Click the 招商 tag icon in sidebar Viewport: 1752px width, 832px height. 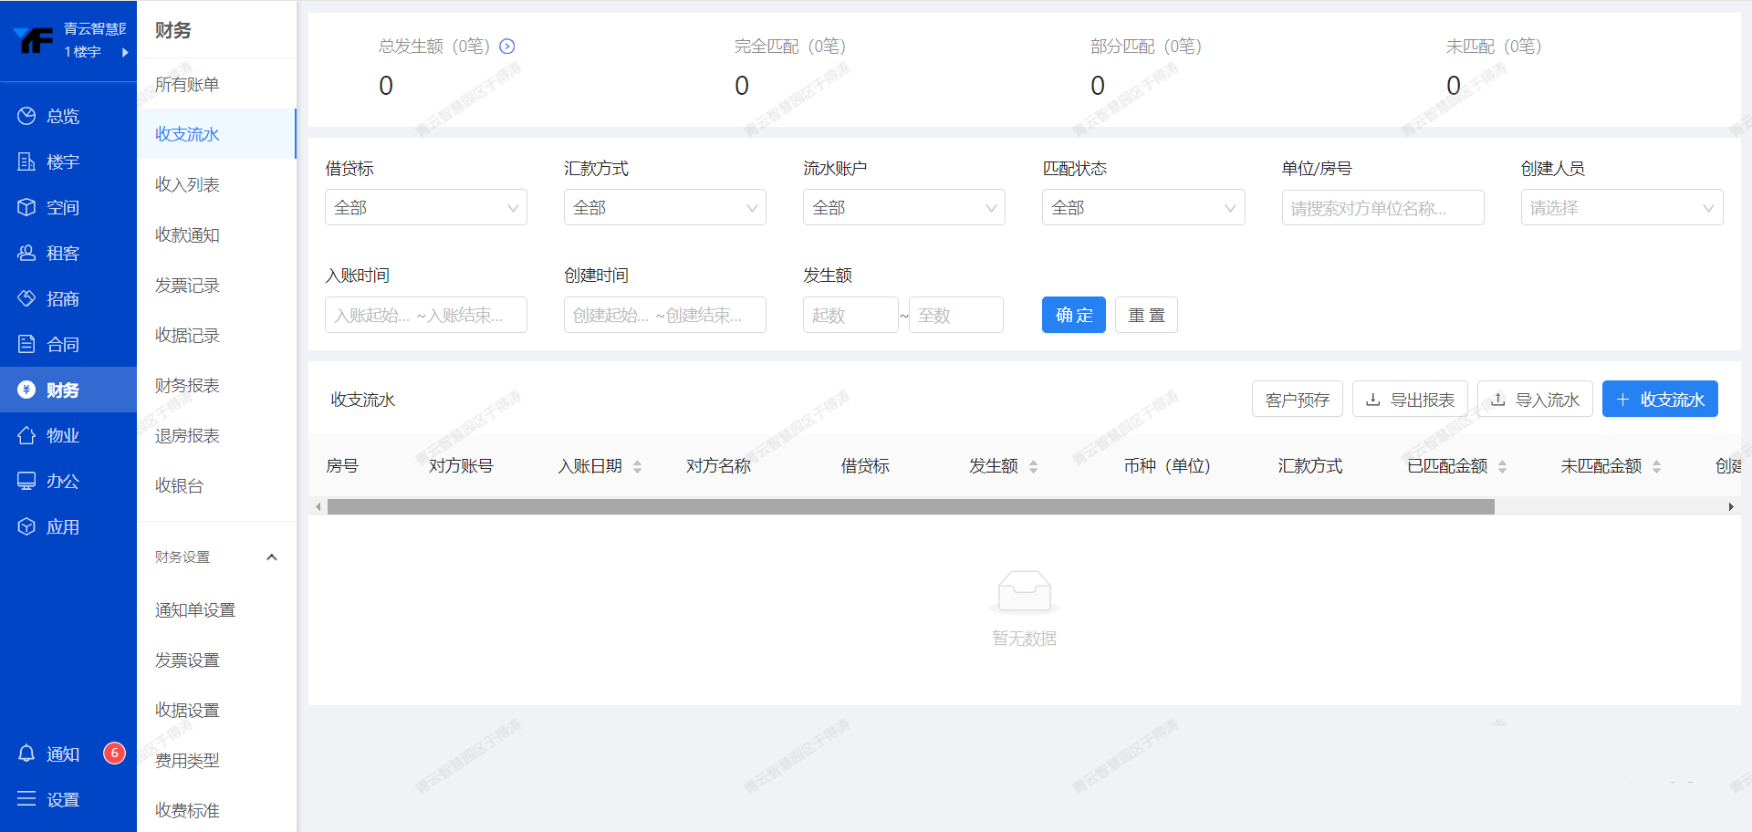26,298
